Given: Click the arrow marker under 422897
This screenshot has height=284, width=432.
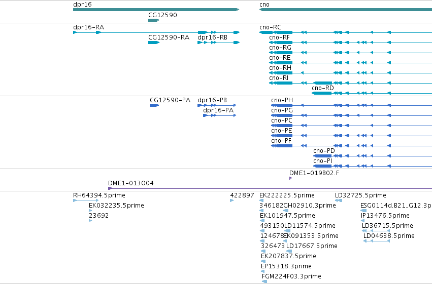Looking at the screenshot, I should pos(231,200).
